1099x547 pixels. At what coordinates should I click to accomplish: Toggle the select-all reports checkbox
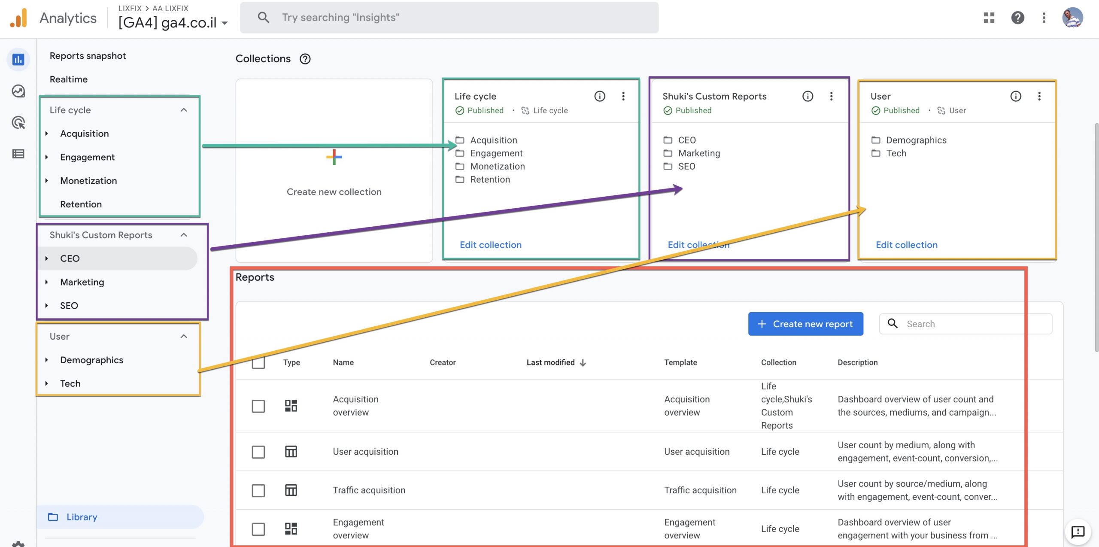click(258, 362)
